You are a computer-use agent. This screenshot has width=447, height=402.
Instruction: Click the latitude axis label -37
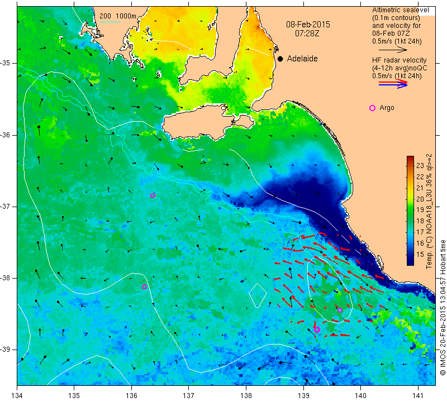pos(6,206)
